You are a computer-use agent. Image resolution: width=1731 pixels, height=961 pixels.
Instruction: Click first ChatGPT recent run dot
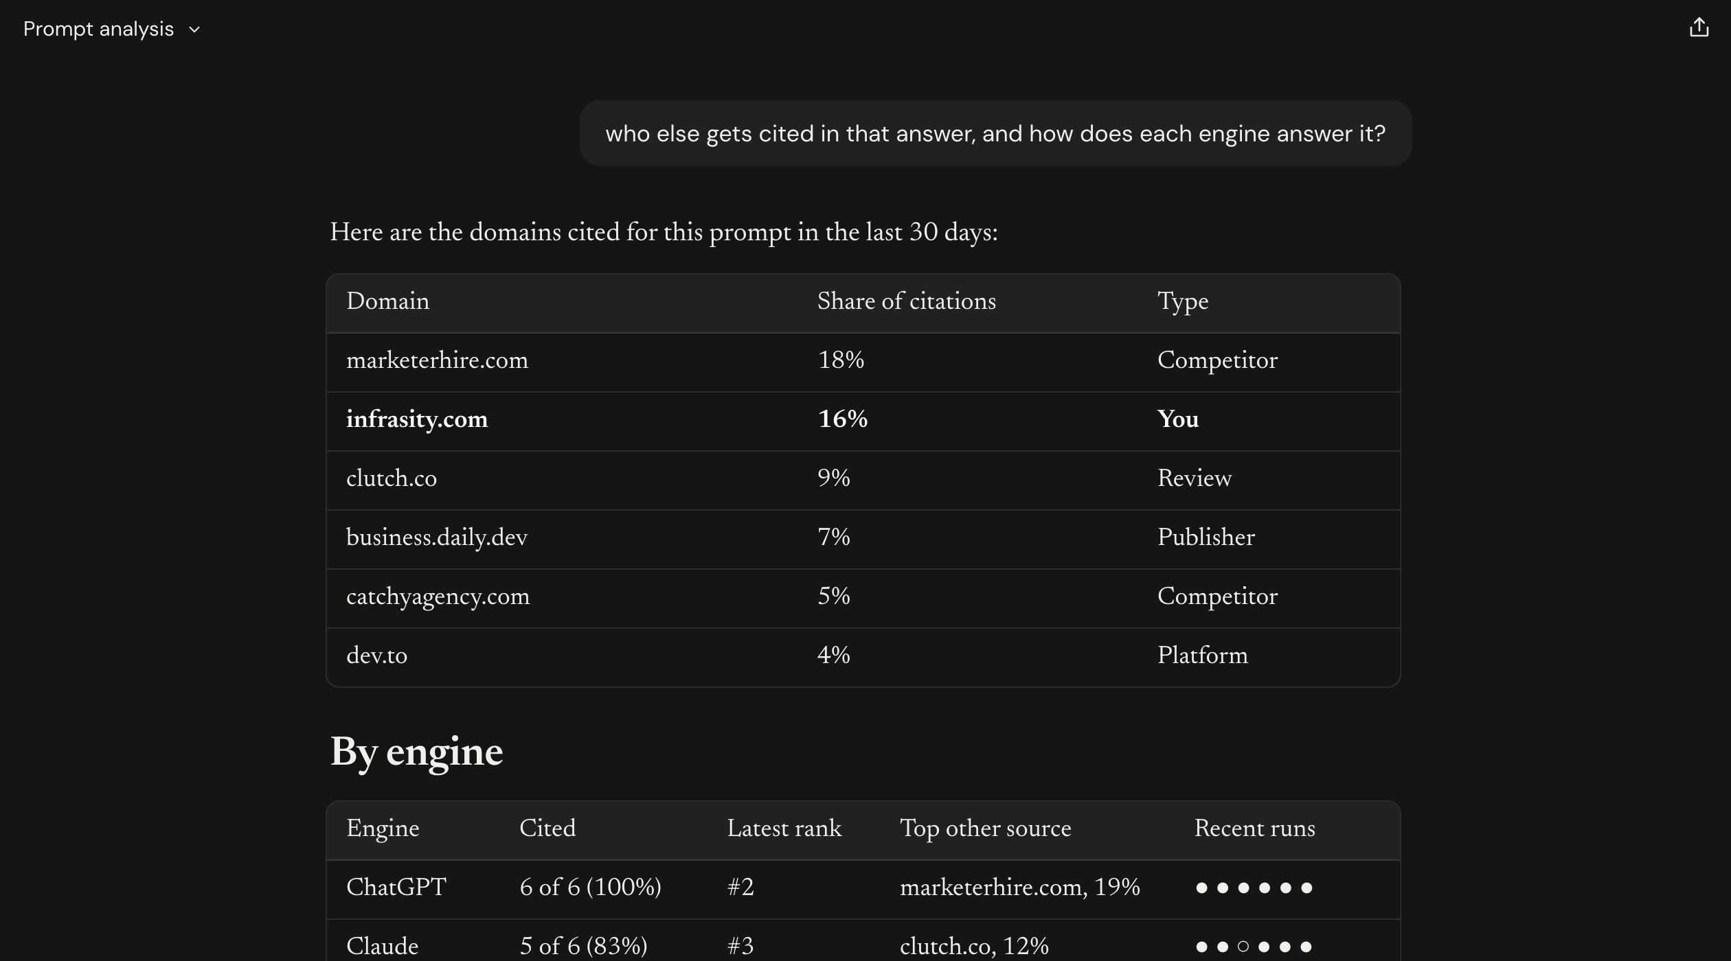1201,888
